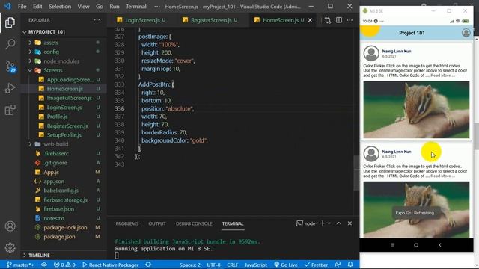Click New Terminal plus icon
Viewport: 479px width, 269px height.
(x=323, y=223)
